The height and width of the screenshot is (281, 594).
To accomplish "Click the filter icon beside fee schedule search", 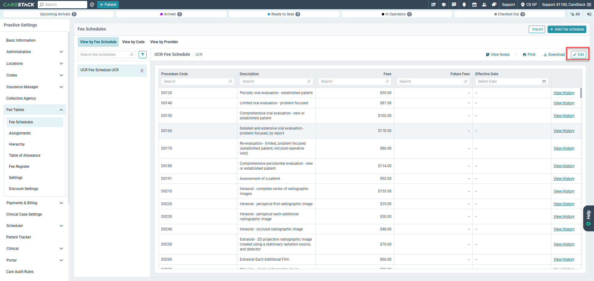I will [143, 55].
